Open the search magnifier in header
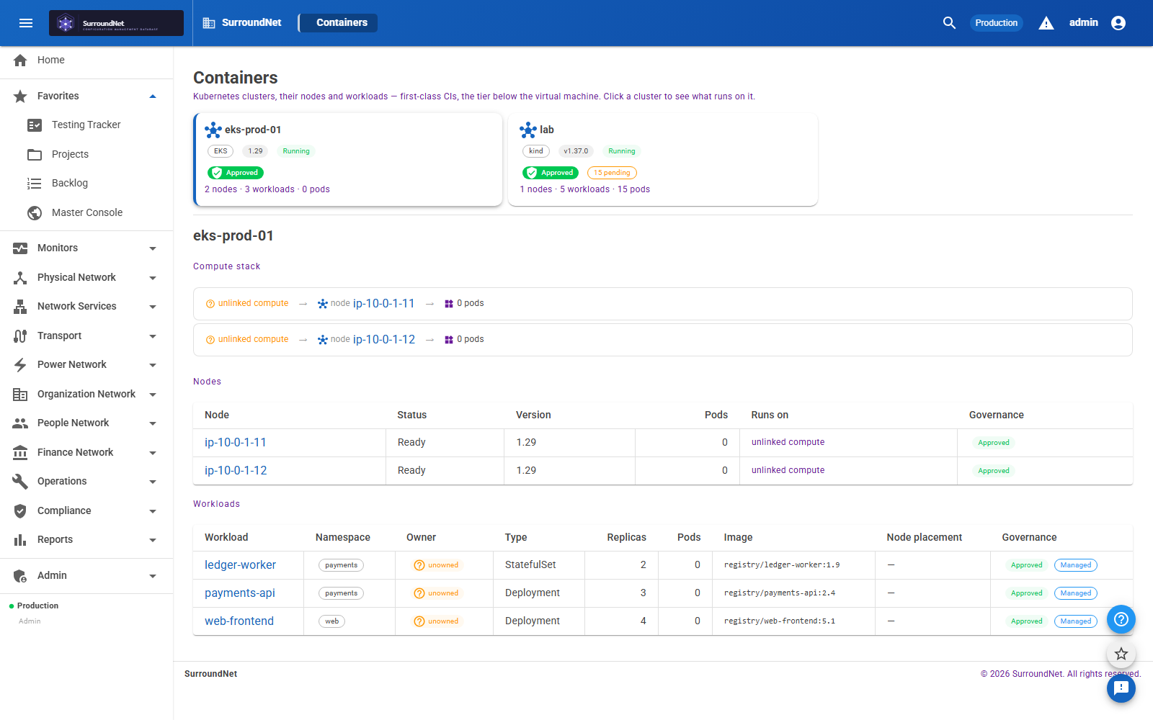 pyautogui.click(x=949, y=23)
